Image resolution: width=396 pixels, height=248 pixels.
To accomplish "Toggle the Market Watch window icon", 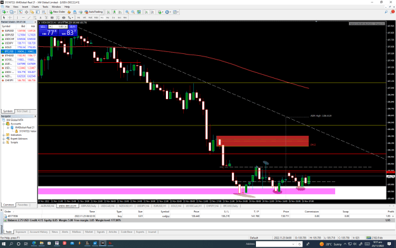I will [x=21, y=12].
